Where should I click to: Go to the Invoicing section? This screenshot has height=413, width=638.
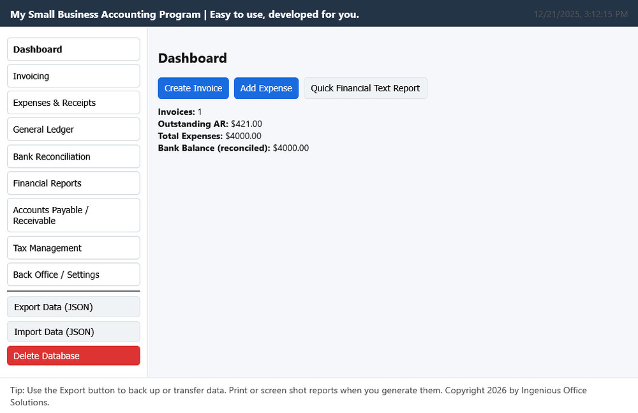(73, 76)
